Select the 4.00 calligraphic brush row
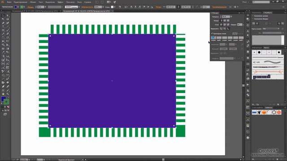287x161 pixels. tap(268, 62)
